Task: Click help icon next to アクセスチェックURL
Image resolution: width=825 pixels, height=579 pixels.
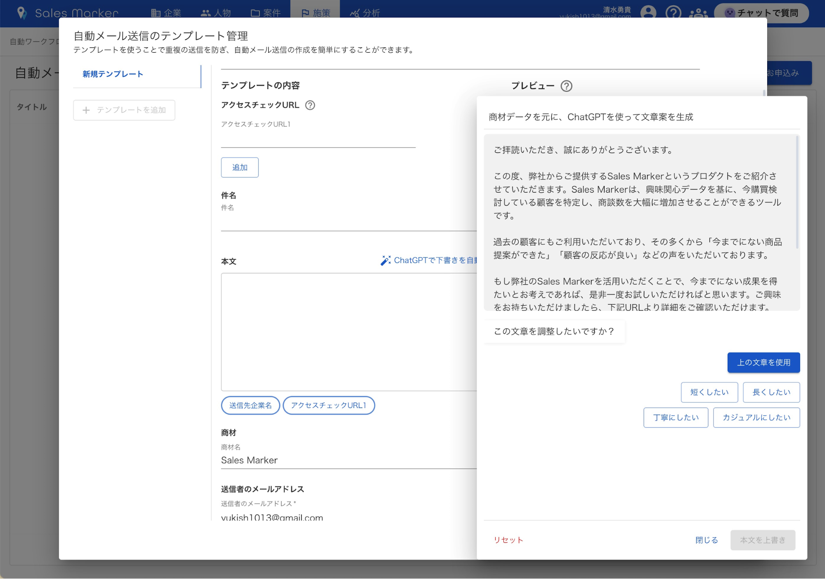Action: 310,105
